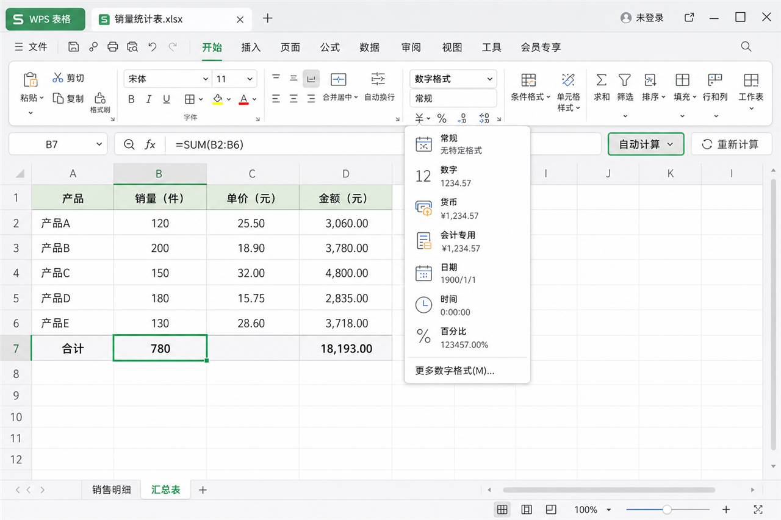Toggle Underline formatting
Screen dimensions: 781x520
click(167, 99)
